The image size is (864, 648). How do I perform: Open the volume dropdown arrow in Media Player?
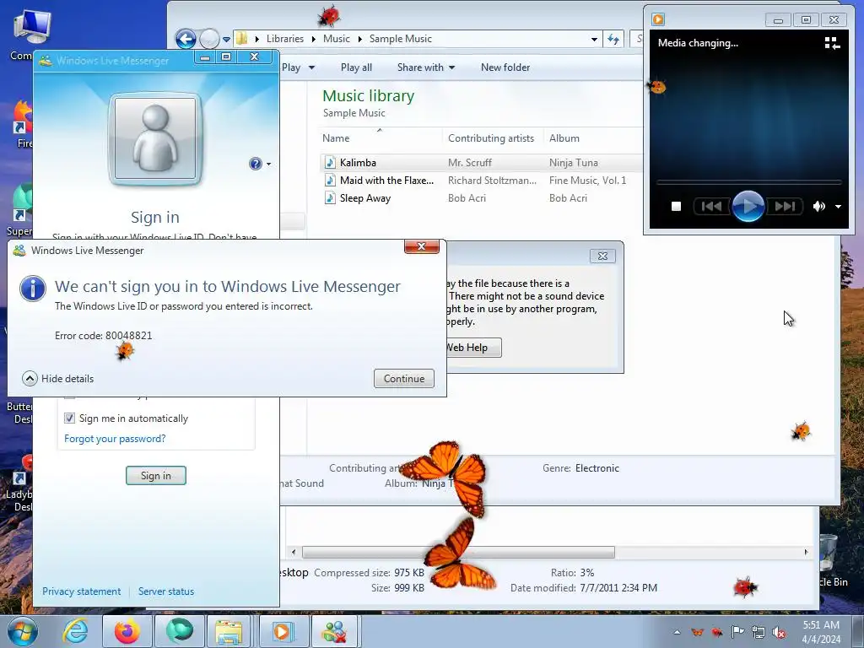coord(838,207)
